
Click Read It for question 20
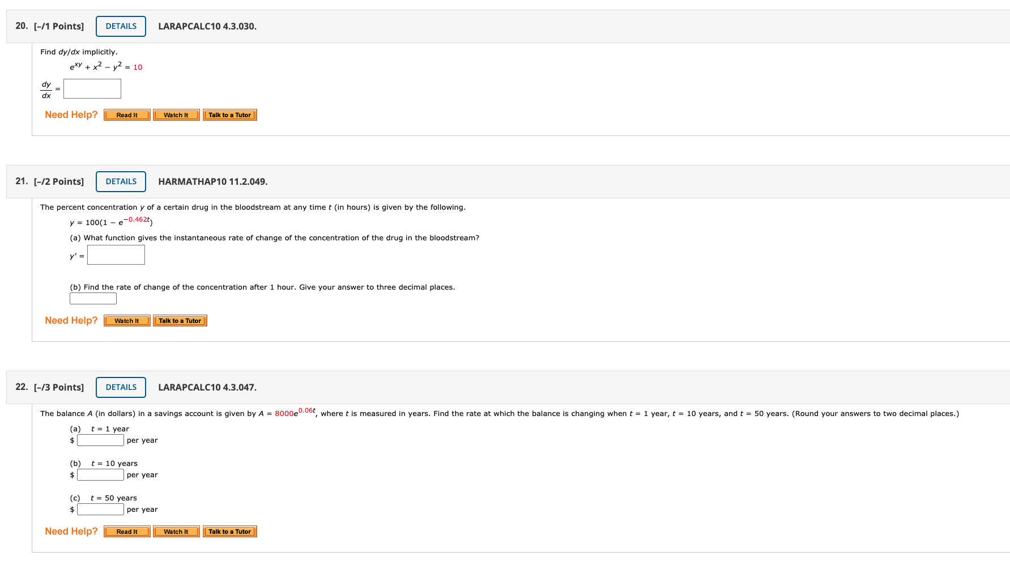[x=127, y=115]
